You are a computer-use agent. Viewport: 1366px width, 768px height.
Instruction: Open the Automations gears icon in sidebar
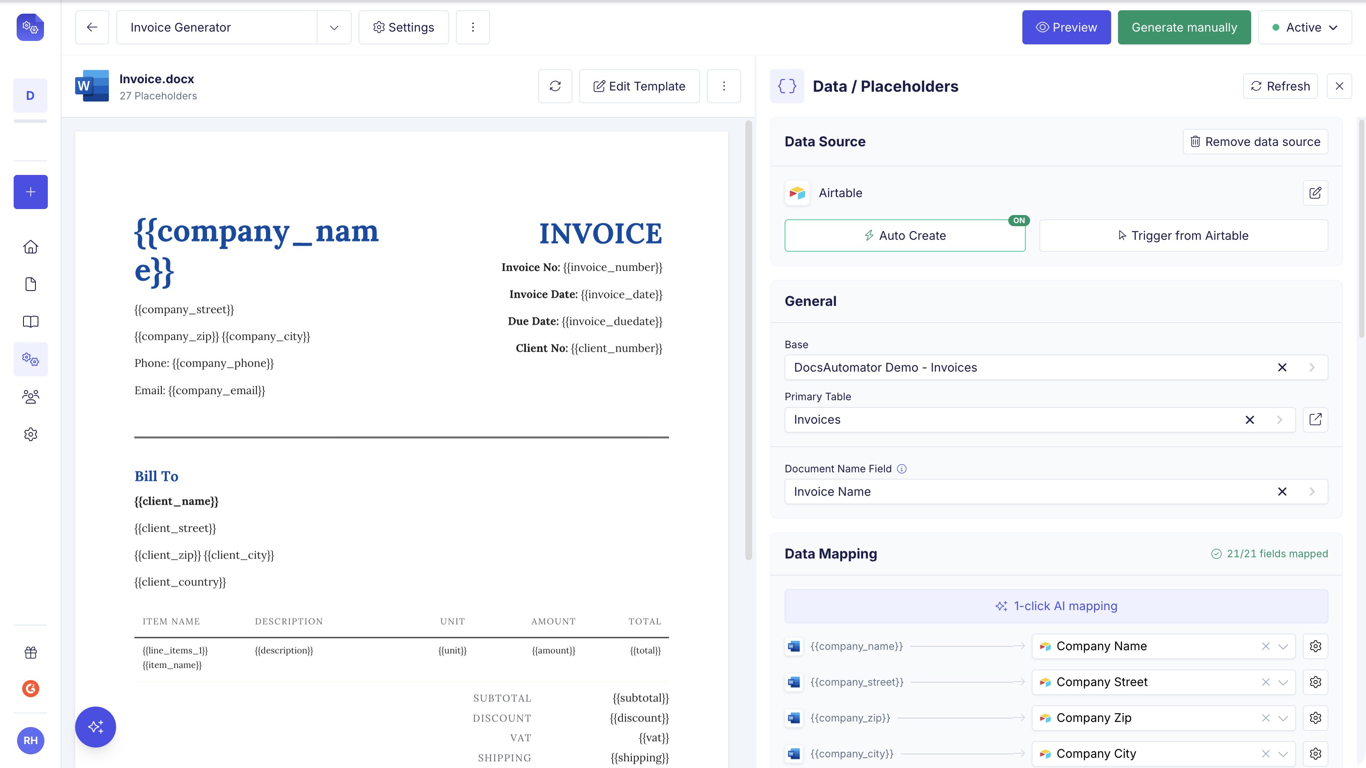[30, 359]
